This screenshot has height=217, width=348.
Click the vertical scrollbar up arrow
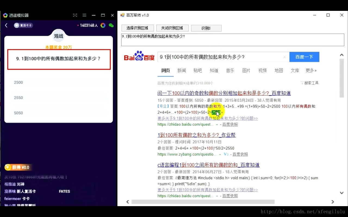(x=342, y=55)
